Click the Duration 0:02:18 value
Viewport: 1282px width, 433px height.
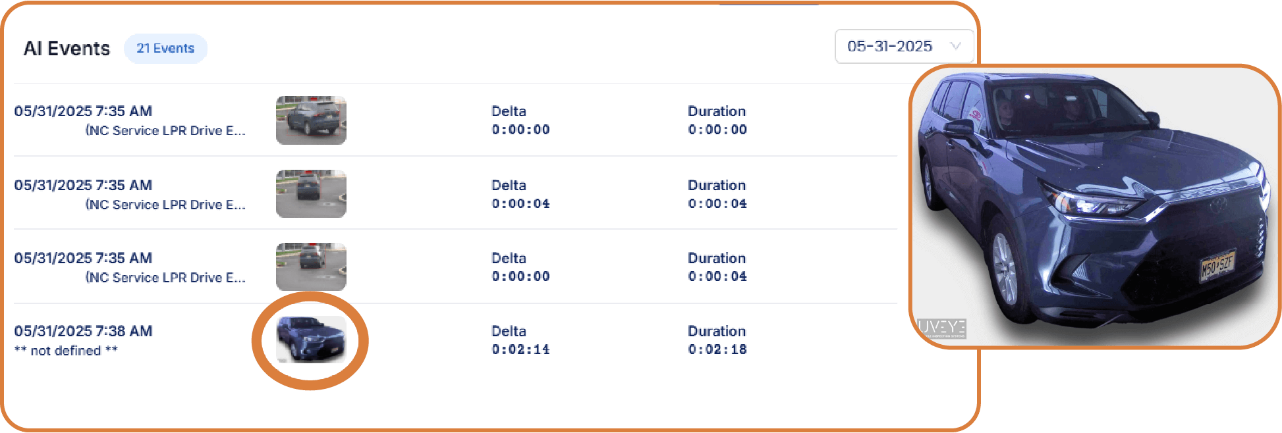717,349
